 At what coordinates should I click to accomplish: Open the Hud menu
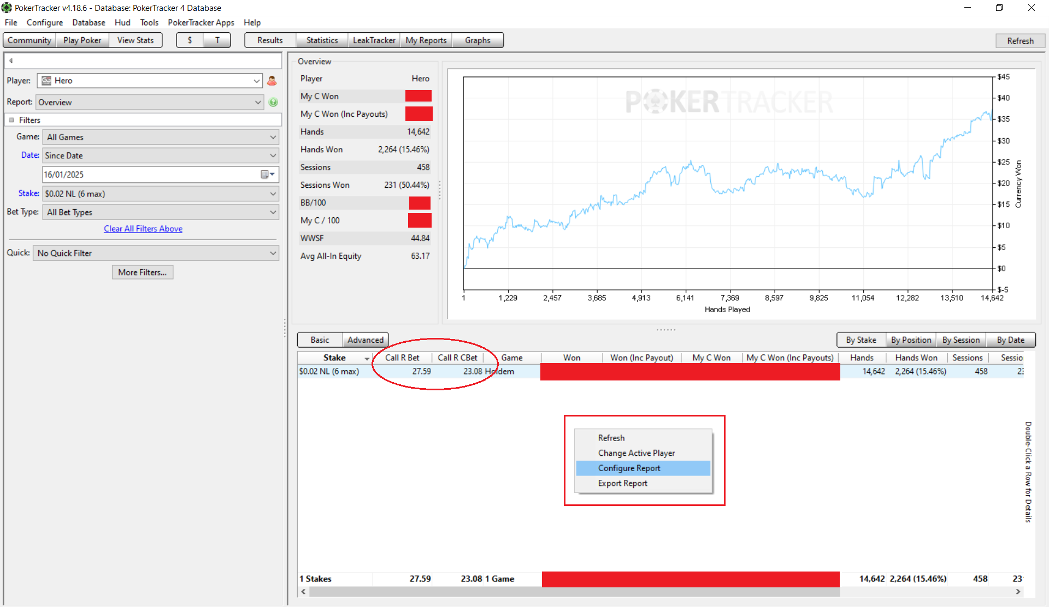click(122, 22)
